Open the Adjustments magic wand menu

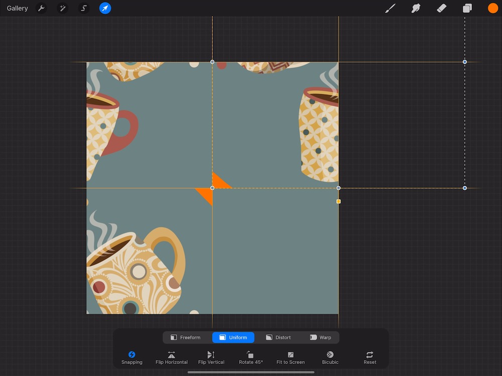coord(63,9)
